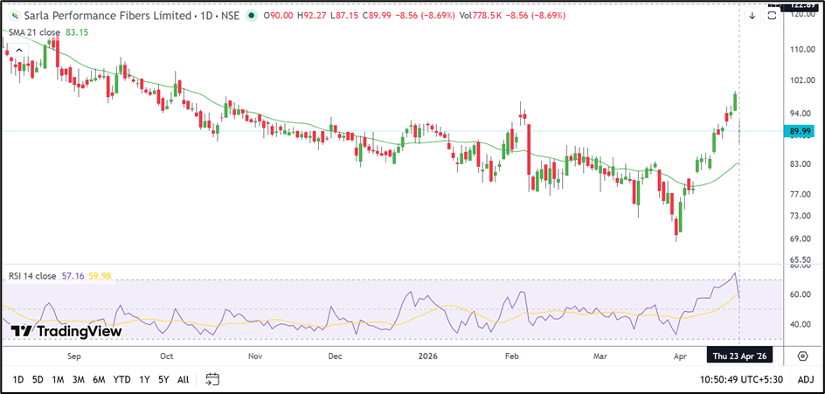Choose the 6M time range
The image size is (825, 394).
click(99, 379)
